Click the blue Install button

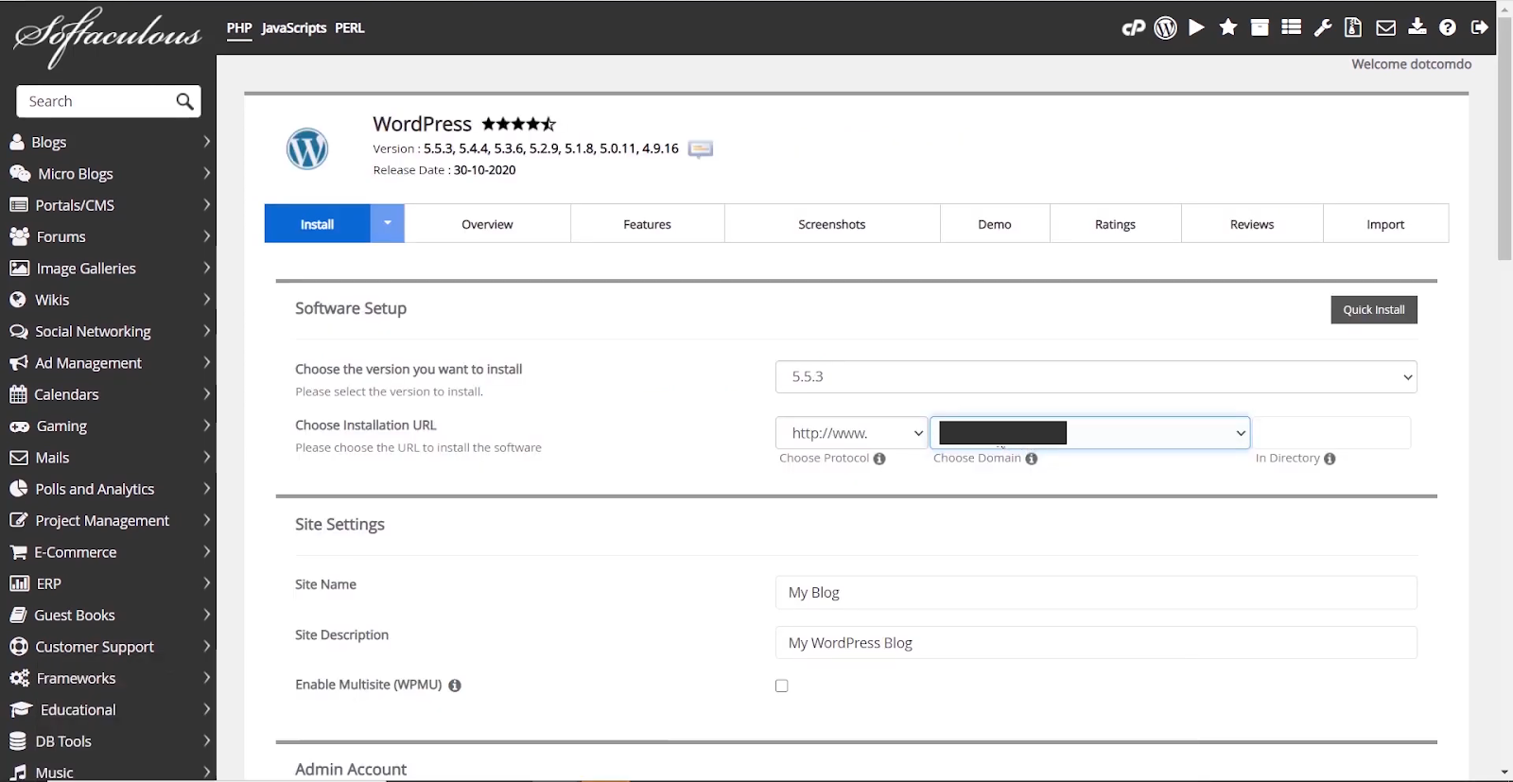tap(317, 224)
